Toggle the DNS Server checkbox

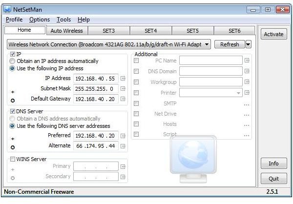[13, 111]
